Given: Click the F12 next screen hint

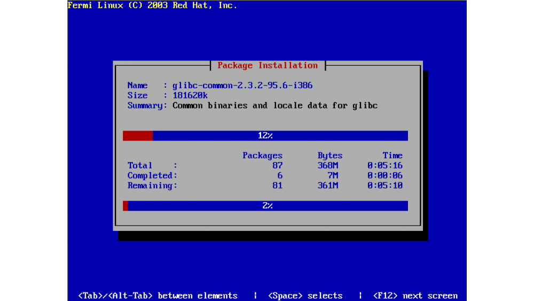Looking at the screenshot, I should coord(415,296).
